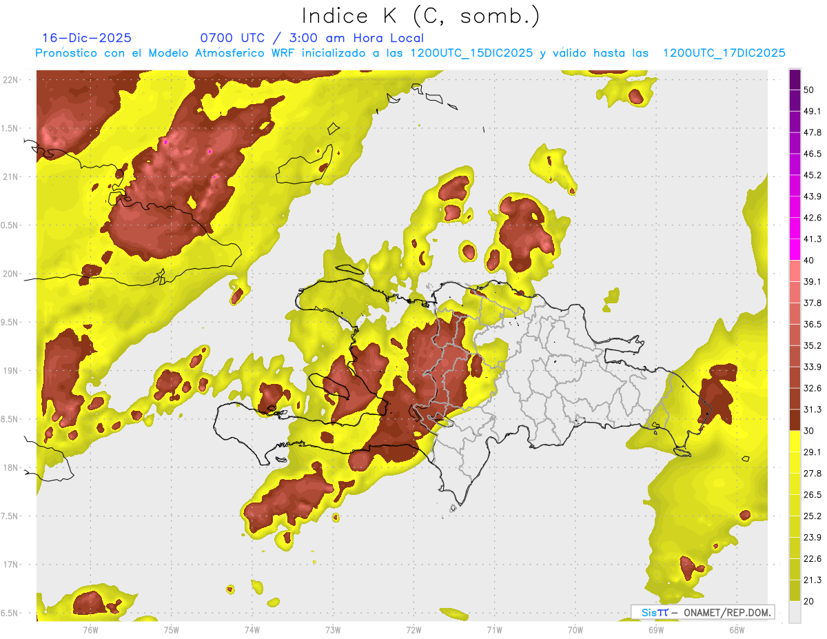Click the "0700 UTC / 3:00 am Hora Local" time text
Viewport: 827px width, 639px height.
click(312, 38)
